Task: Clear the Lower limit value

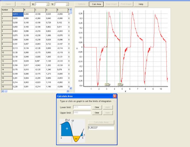Action: click(97, 107)
